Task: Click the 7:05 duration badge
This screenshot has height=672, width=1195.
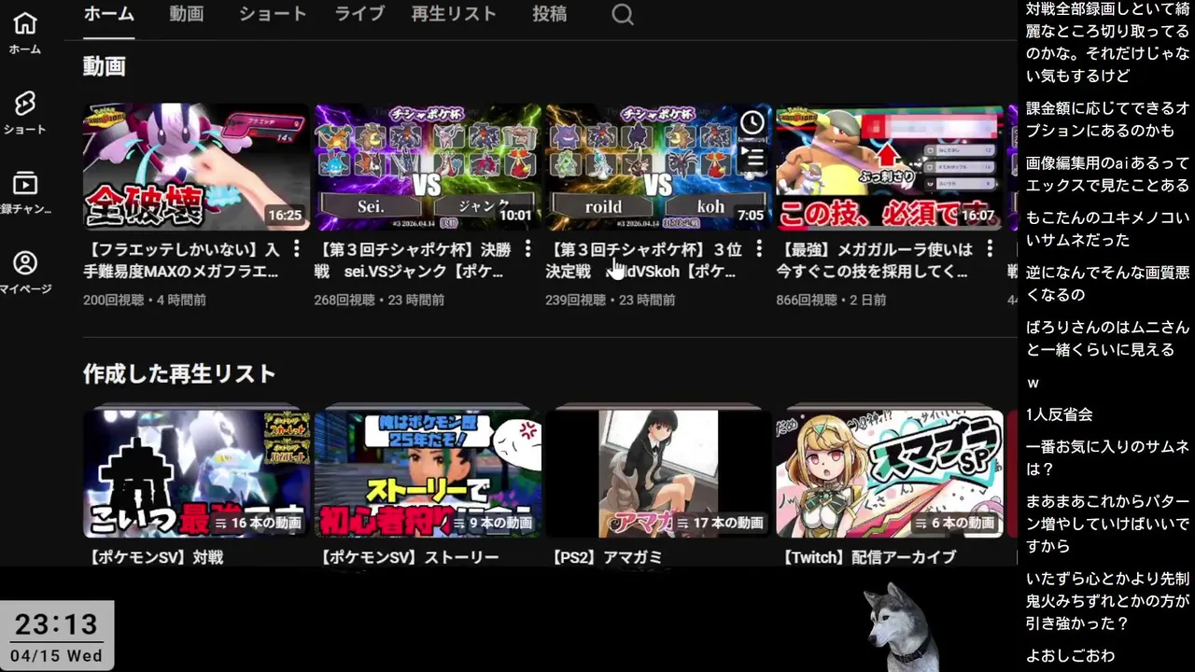Action: [x=751, y=215]
